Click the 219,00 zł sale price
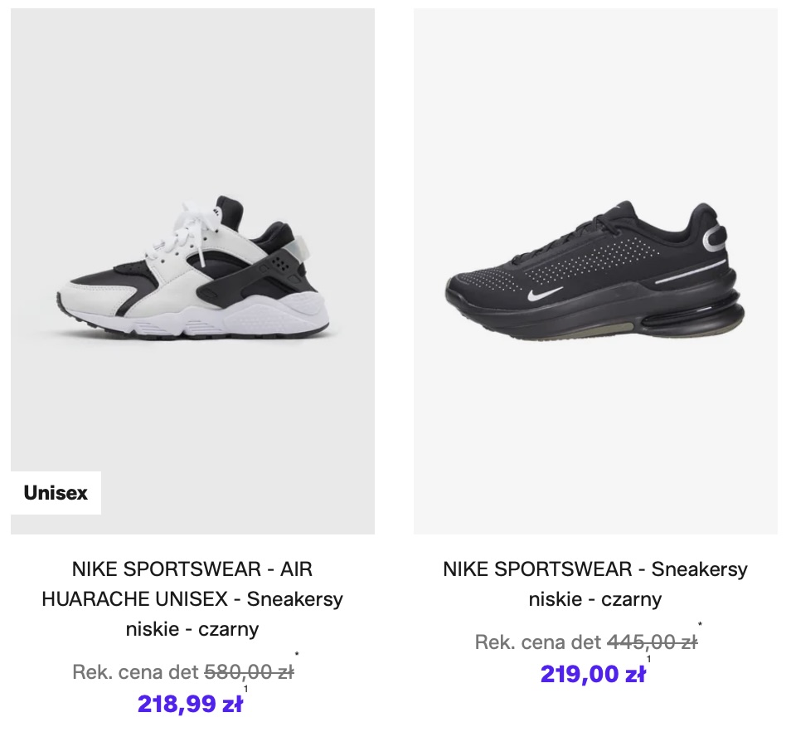791x732 pixels. 592,674
